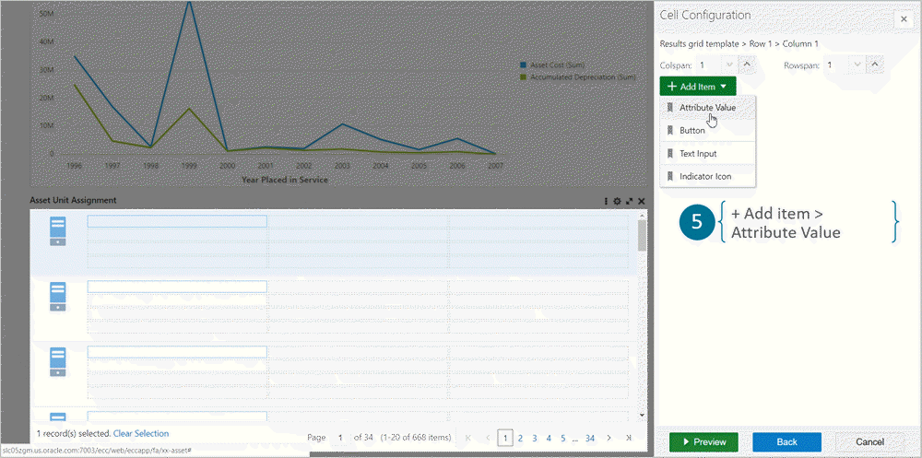Click into the Rowspan input field
This screenshot has height=458, width=922.
(837, 65)
